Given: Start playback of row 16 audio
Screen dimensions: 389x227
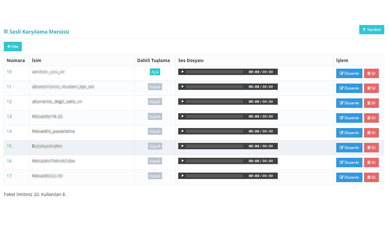Looking at the screenshot, I should pos(183,161).
